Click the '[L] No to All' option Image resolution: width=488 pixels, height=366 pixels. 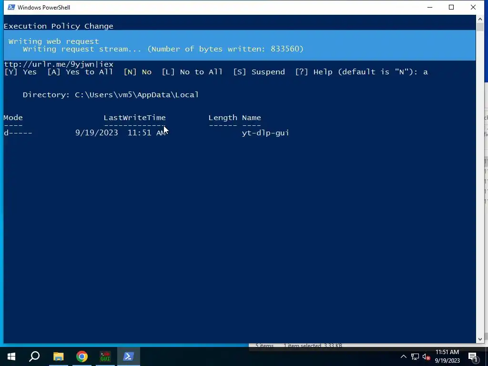[193, 72]
